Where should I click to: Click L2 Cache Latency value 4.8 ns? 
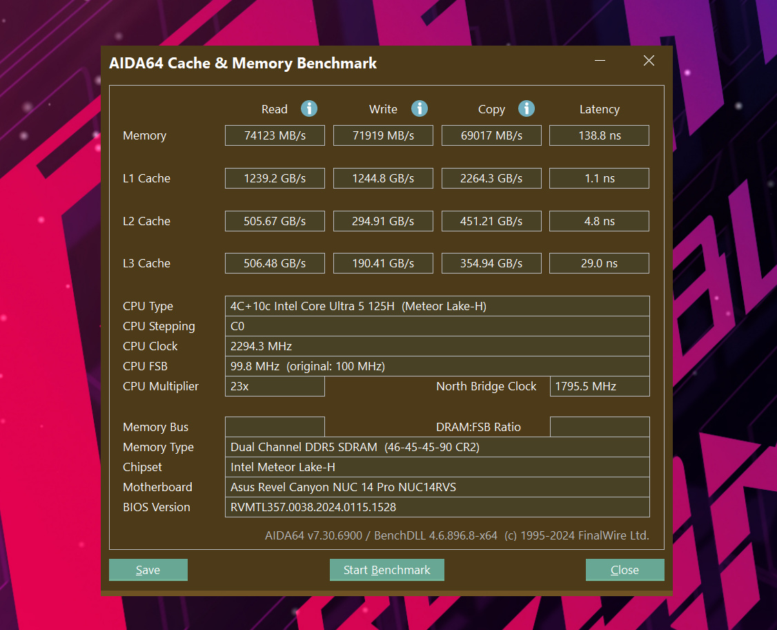600,221
